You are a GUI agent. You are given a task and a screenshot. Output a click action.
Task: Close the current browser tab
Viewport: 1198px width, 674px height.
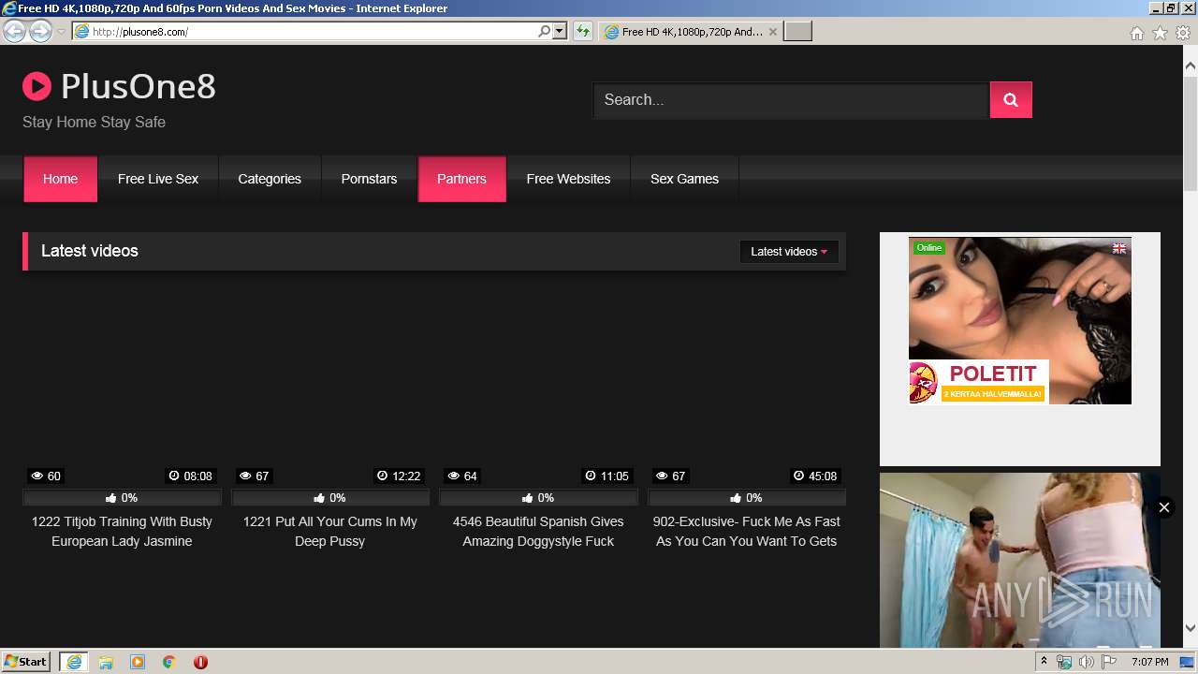[773, 32]
